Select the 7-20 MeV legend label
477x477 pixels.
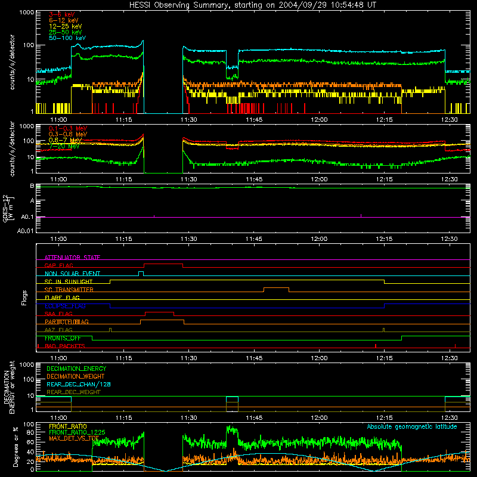[x=64, y=146]
